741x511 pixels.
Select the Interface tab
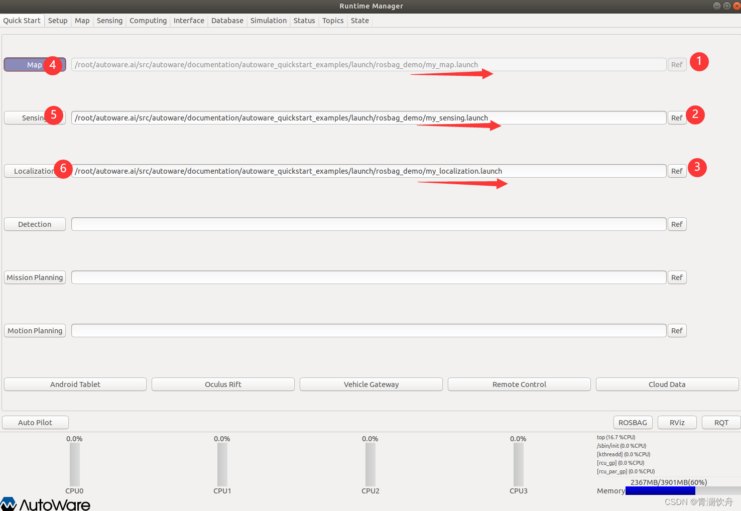[x=189, y=21]
